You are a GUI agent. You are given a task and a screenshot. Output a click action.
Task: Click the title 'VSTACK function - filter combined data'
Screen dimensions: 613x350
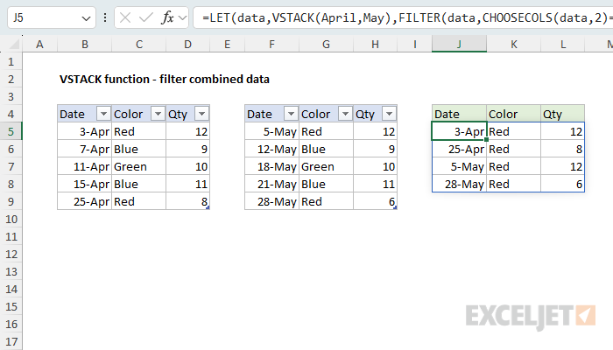coord(165,80)
